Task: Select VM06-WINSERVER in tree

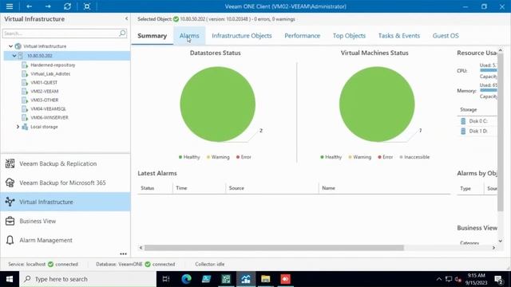Action: click(x=50, y=118)
